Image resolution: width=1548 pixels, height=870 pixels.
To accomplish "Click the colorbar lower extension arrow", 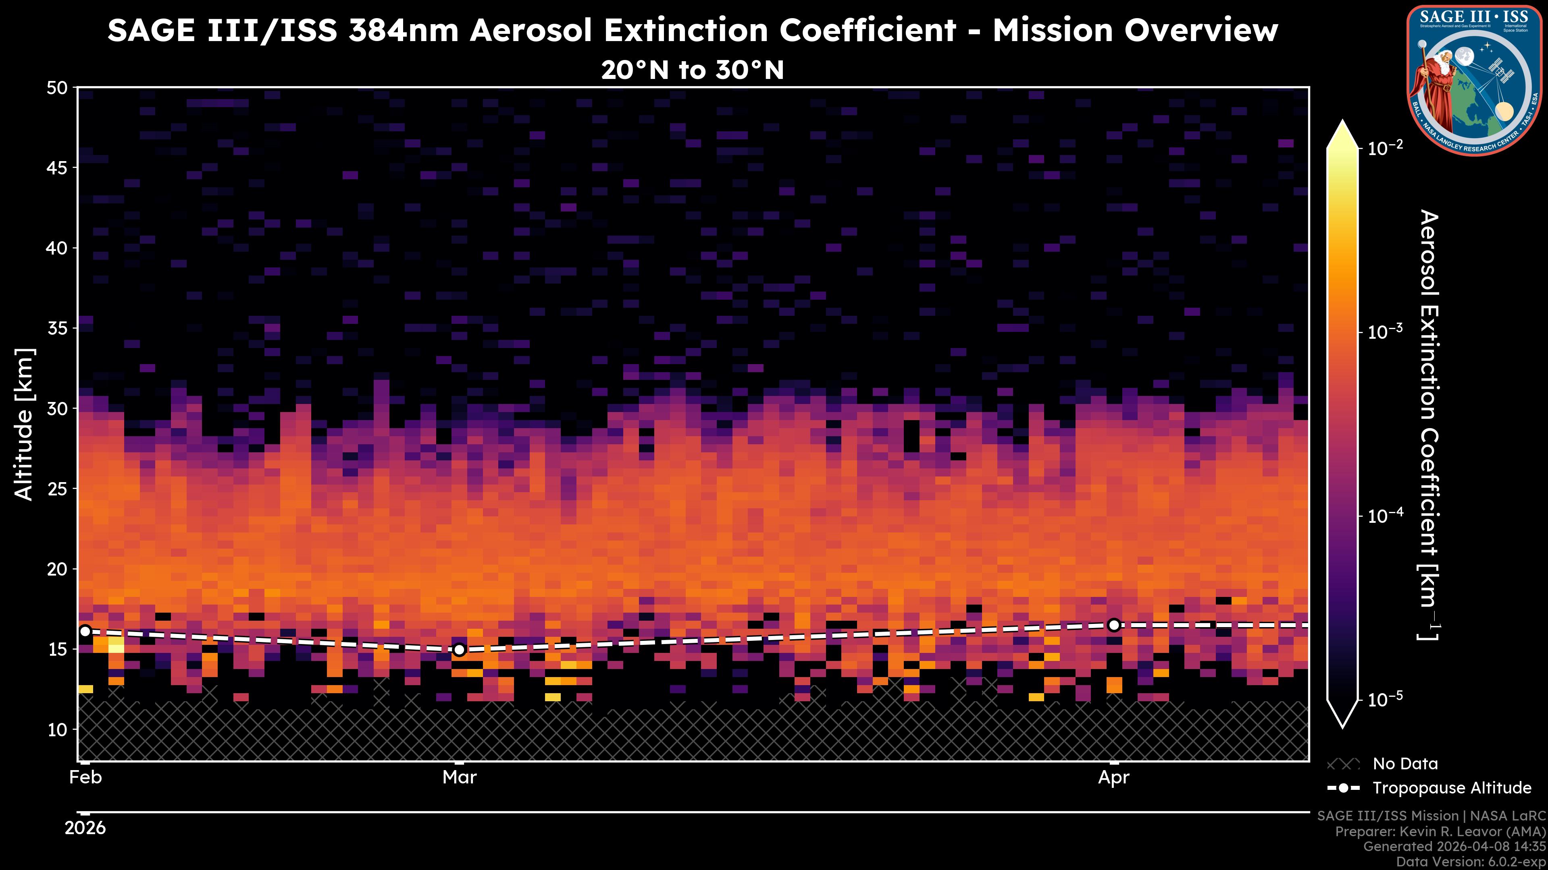I will pos(1342,714).
